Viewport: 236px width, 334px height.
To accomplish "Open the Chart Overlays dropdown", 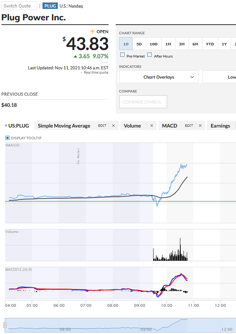I will pyautogui.click(x=159, y=77).
